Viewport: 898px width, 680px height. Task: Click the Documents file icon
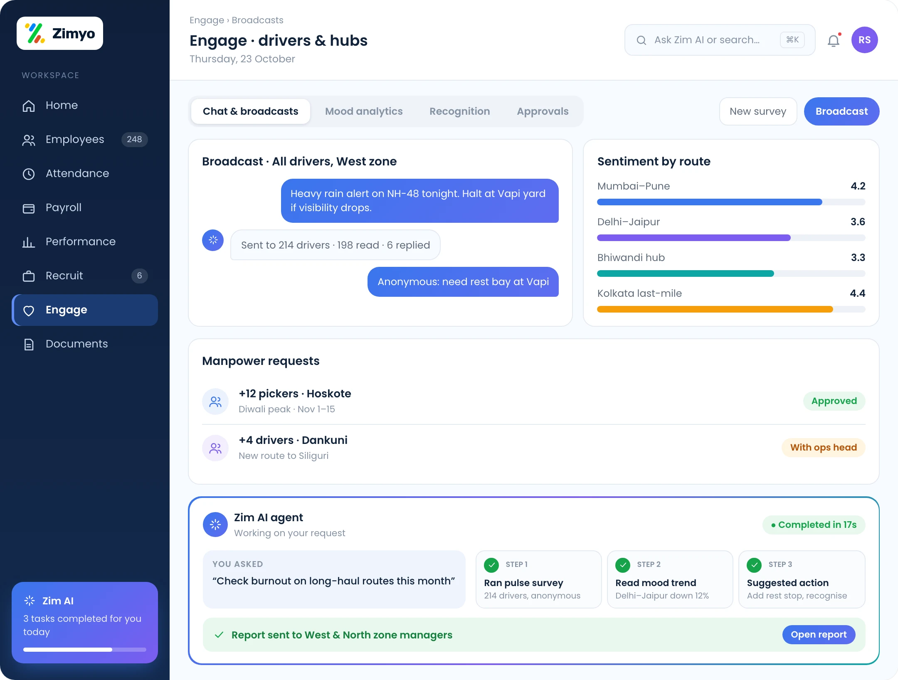click(29, 344)
